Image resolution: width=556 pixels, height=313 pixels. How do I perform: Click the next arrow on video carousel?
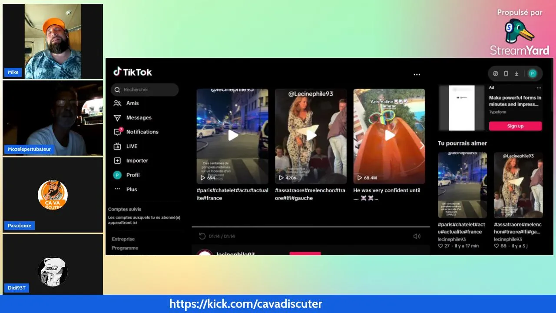click(421, 146)
